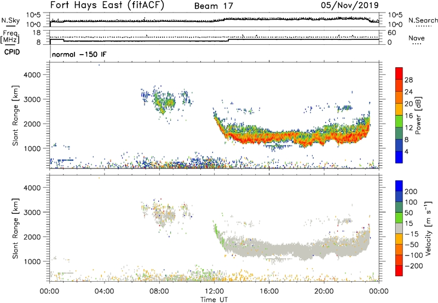Click the '20:00' time axis tick label
Image resolution: width=438 pixels, height=303 pixels.
click(324, 292)
